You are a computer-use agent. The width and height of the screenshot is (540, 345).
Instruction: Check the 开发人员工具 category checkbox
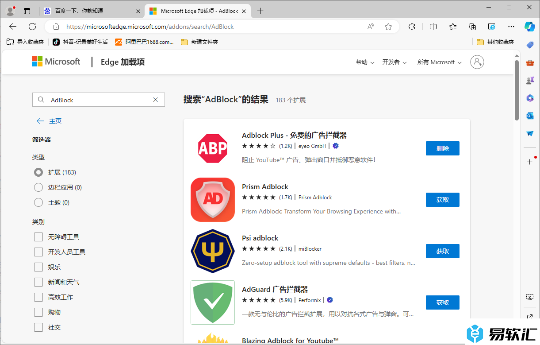pyautogui.click(x=38, y=252)
